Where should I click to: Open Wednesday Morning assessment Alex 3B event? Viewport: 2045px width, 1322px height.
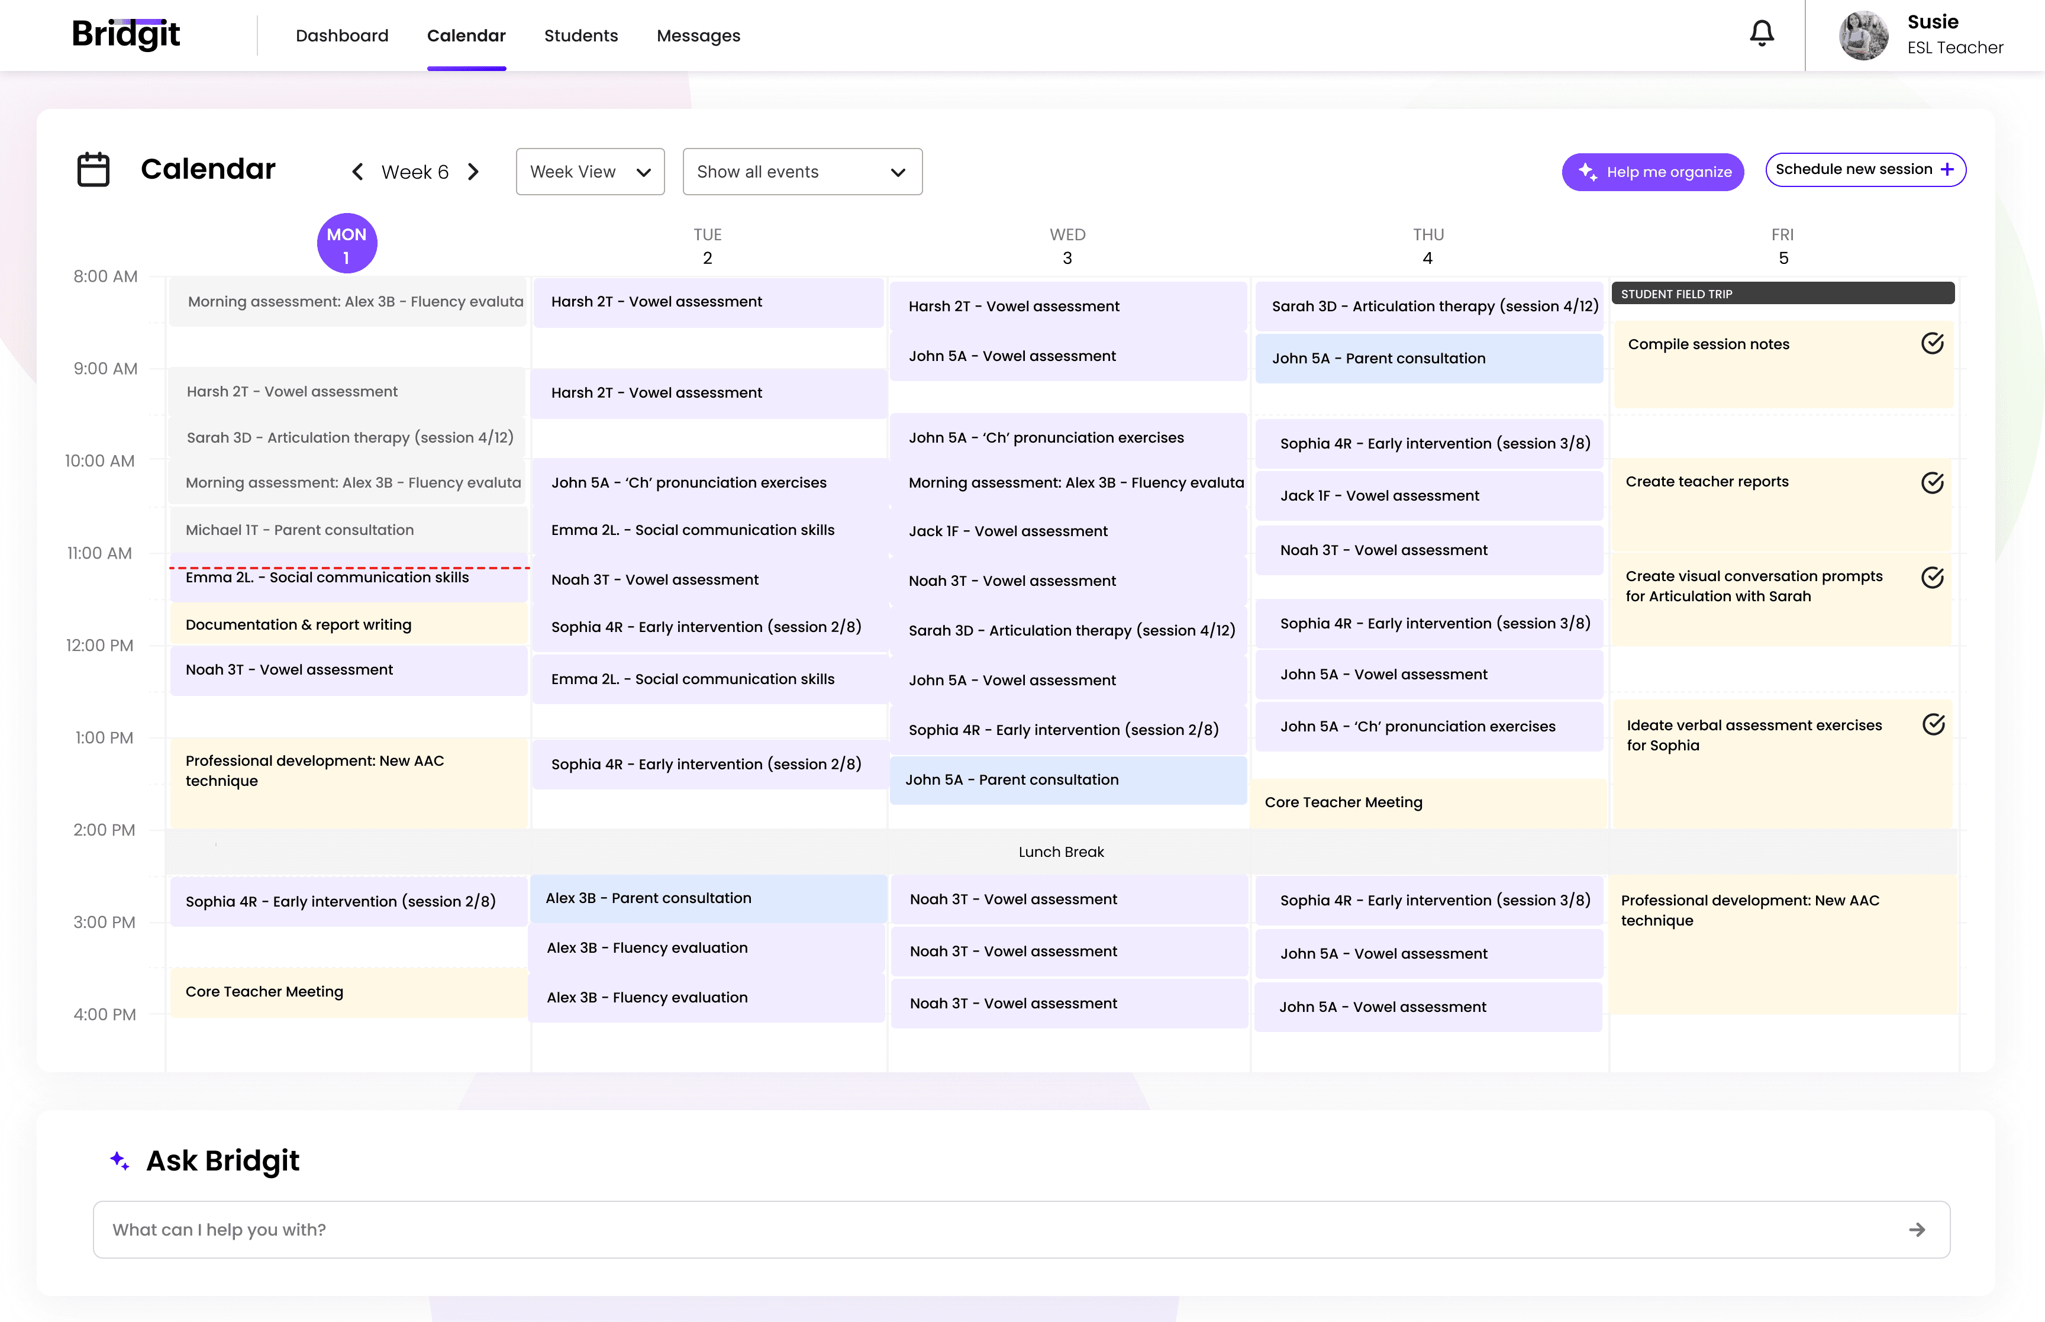click(x=1067, y=482)
